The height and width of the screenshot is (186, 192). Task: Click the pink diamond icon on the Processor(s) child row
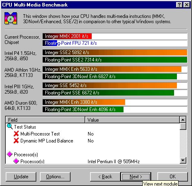16,161
